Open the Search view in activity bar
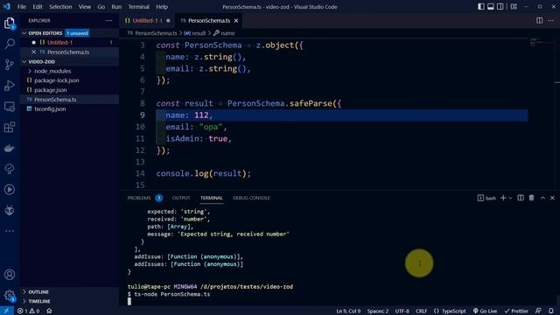Viewport: 560px width, 315px height. [x=10, y=44]
